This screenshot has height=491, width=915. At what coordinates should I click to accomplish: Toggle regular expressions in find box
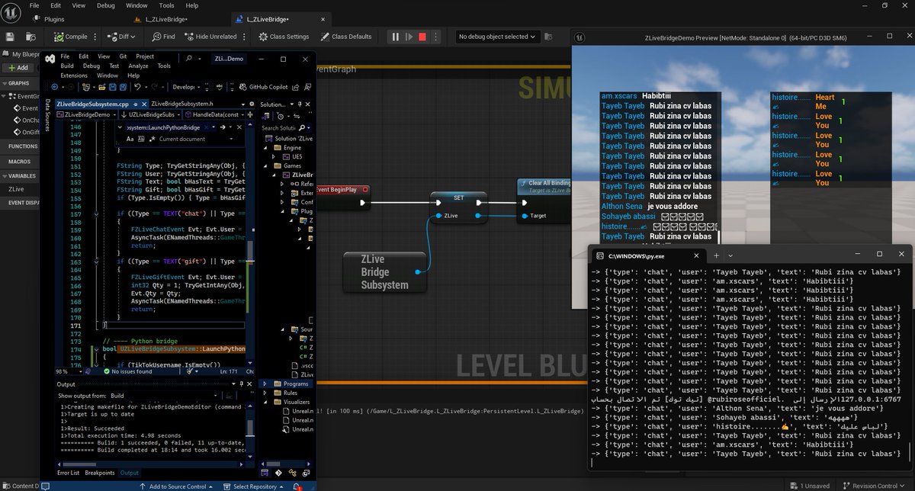click(x=151, y=140)
